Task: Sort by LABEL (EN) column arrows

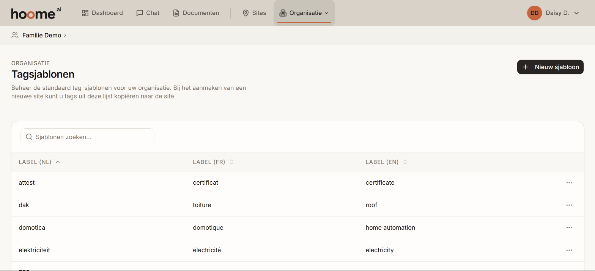Action: (405, 162)
